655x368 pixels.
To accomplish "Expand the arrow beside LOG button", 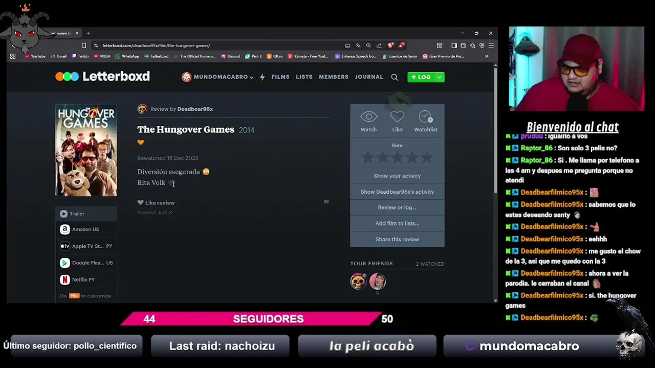I will (x=439, y=77).
